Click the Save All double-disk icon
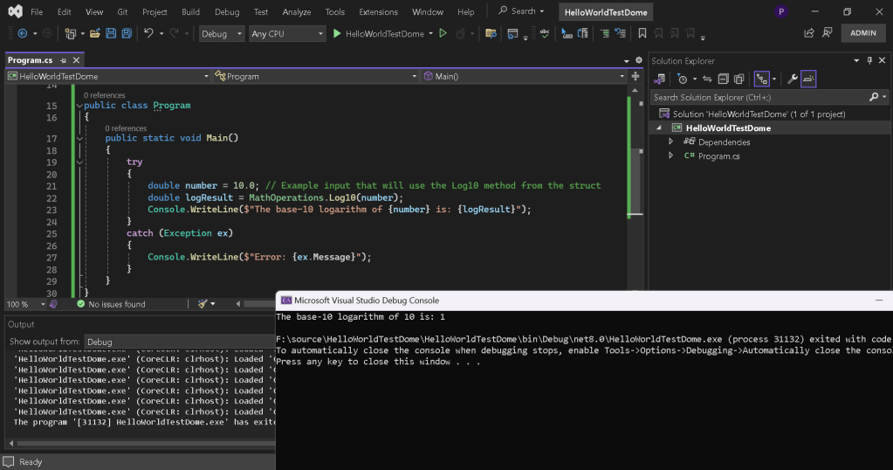This screenshot has height=470, width=893. (x=127, y=33)
